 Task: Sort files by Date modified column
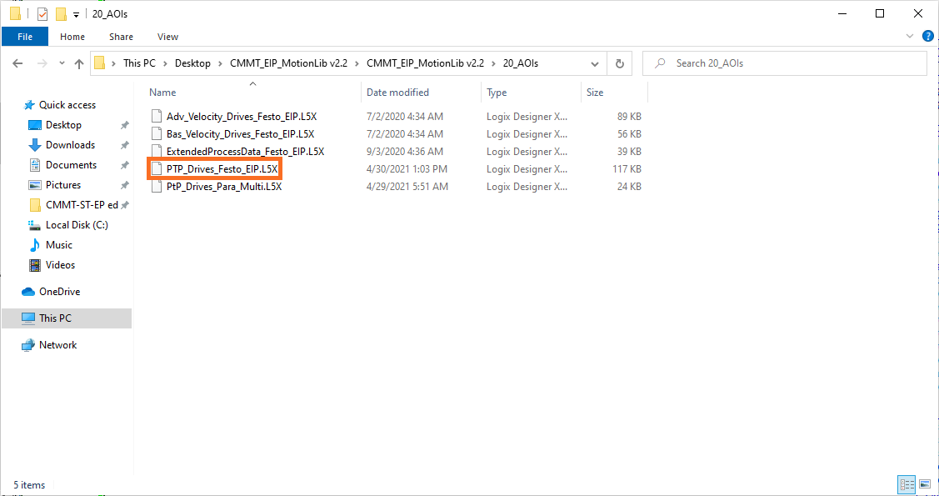click(397, 93)
